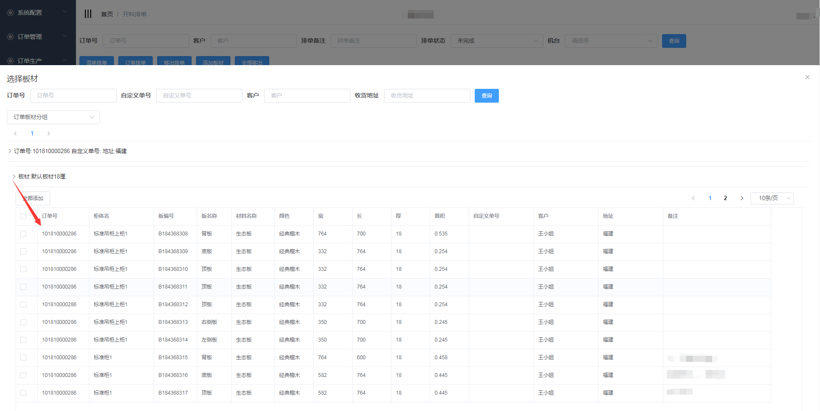Click the blue 查询 button in dialog
This screenshot has height=411, width=820.
[x=486, y=96]
